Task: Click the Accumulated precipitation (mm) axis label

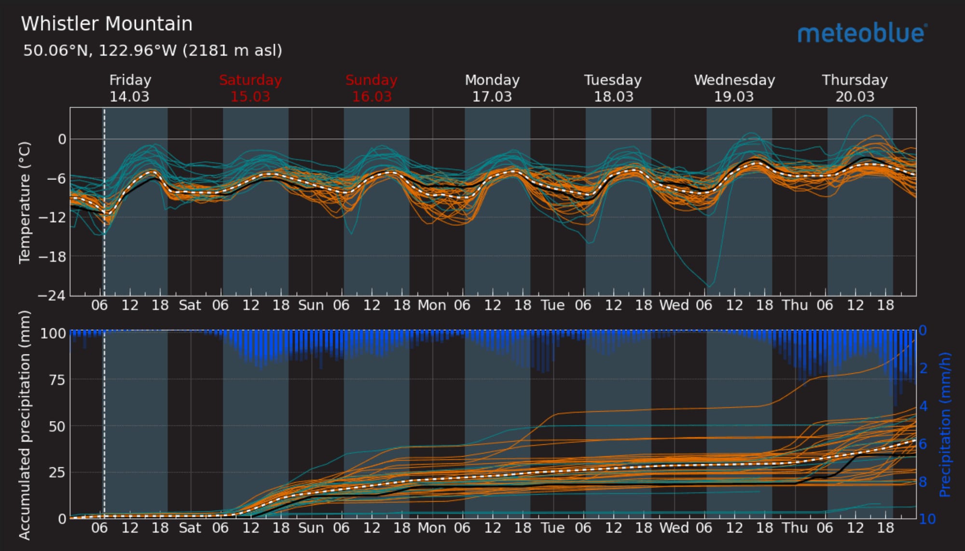Action: 24,424
